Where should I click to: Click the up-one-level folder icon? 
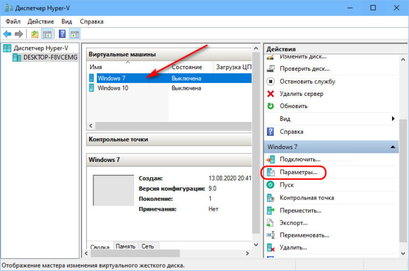coord(35,34)
